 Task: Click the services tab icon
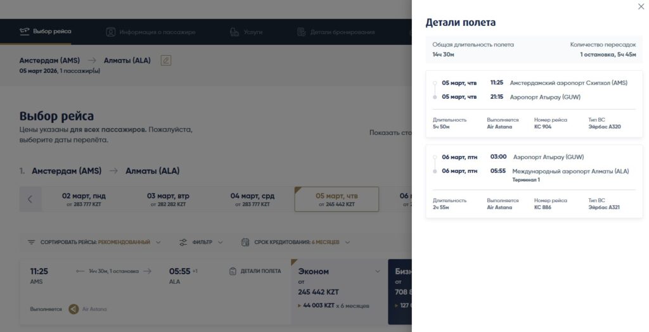click(x=235, y=32)
